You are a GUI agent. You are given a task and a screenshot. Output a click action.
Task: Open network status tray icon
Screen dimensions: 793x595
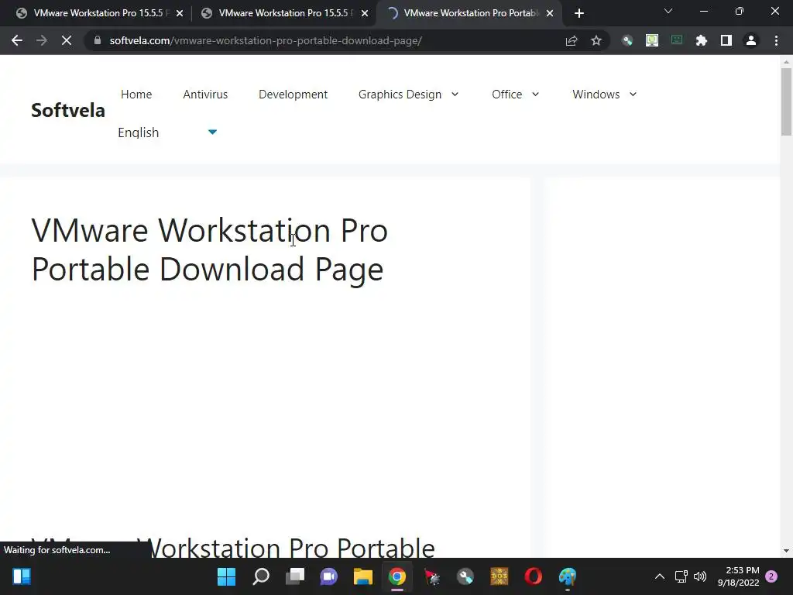tap(681, 576)
